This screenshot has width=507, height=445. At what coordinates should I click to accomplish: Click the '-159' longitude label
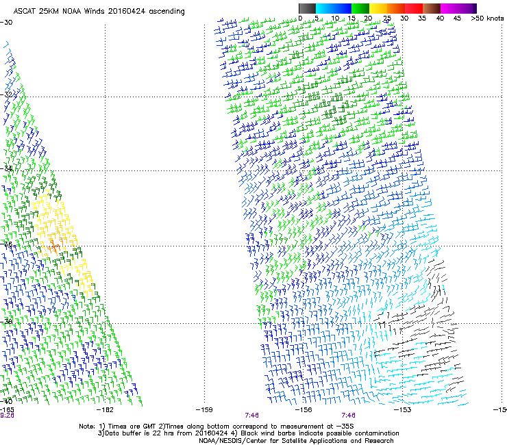[204, 410]
